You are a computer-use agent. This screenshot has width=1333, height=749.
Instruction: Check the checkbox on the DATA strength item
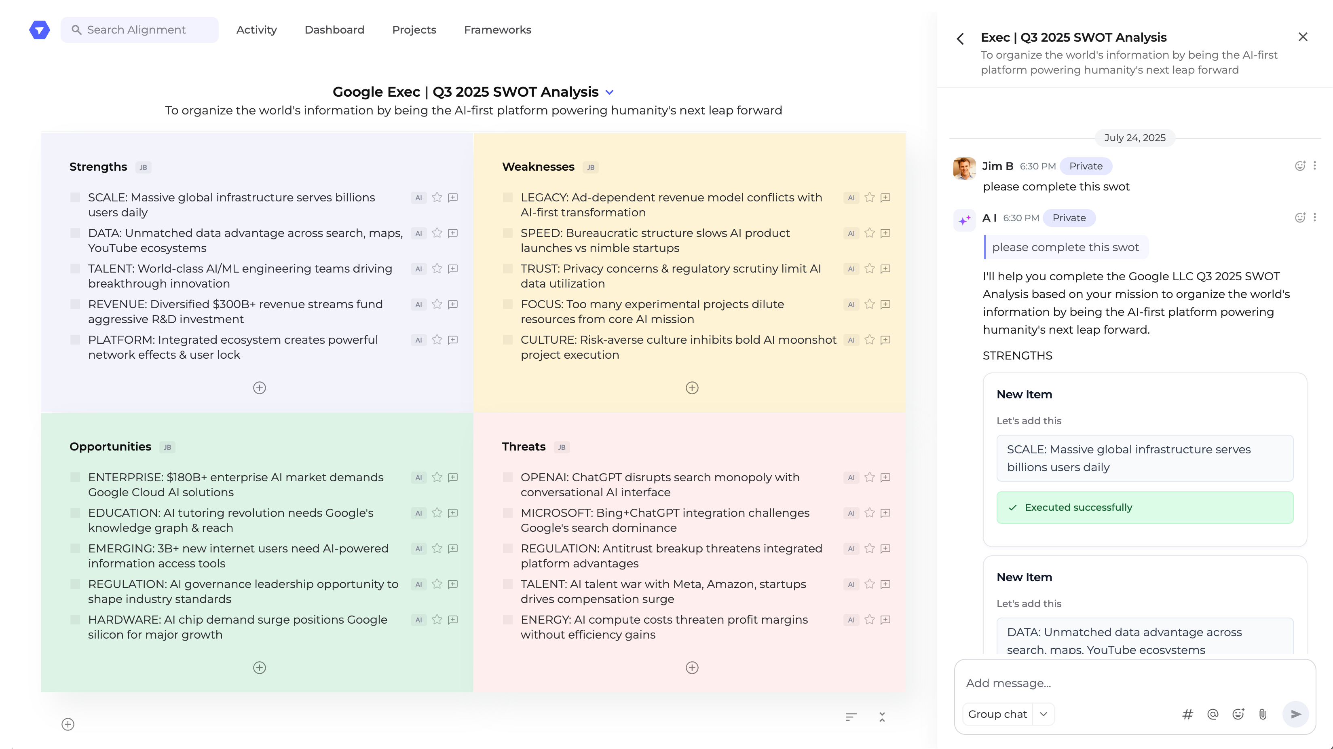[x=76, y=233]
